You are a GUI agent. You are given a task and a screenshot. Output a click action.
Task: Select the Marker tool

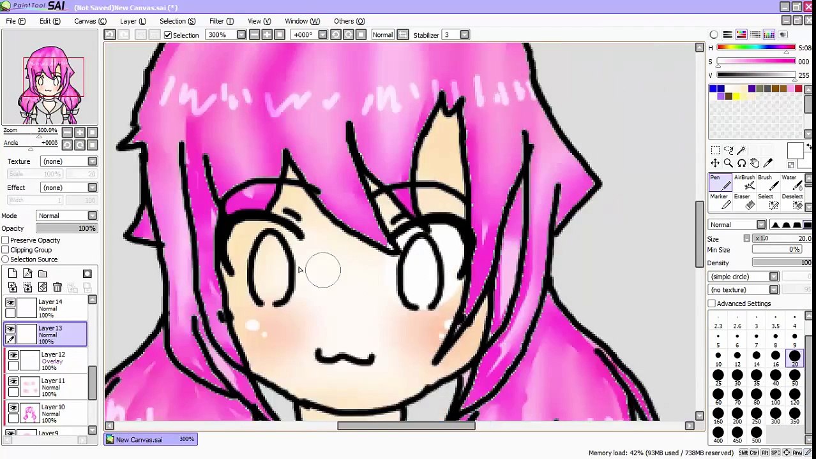tap(720, 201)
